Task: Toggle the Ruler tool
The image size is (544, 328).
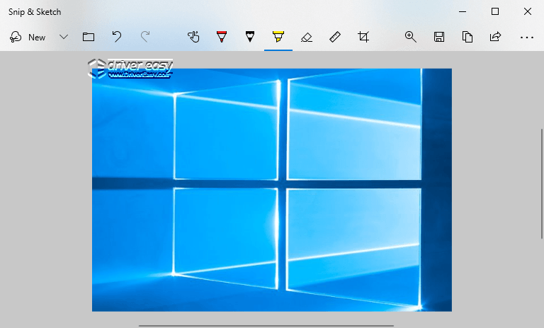Action: (335, 37)
